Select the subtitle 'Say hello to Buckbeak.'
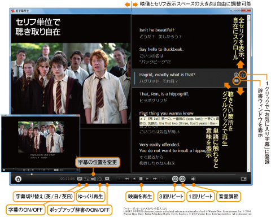 [x=161, y=49]
